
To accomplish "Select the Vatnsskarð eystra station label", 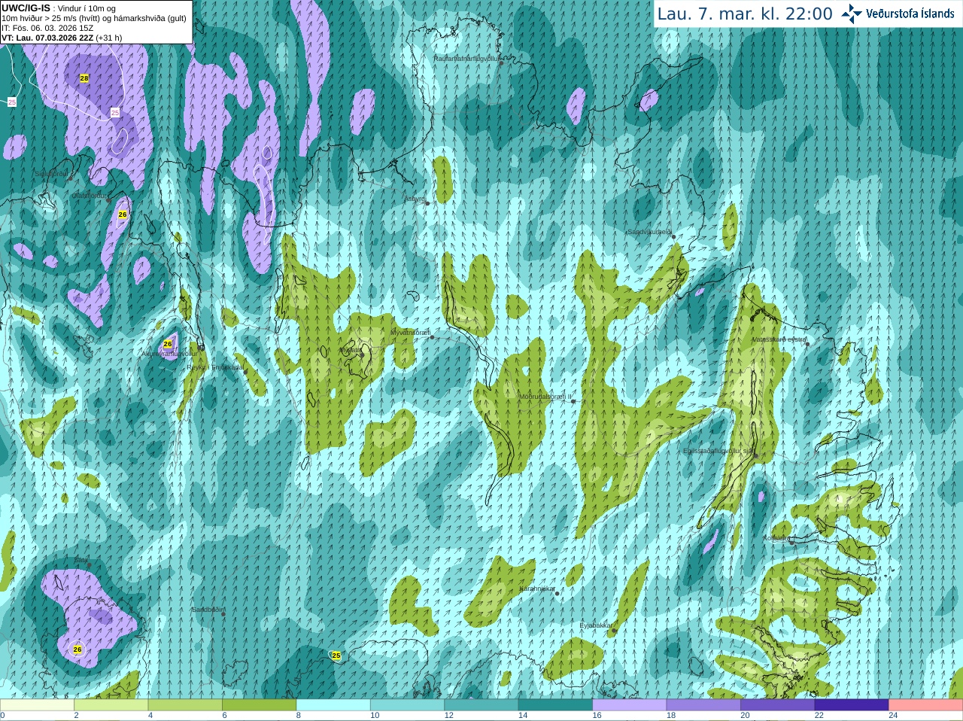I will point(779,339).
